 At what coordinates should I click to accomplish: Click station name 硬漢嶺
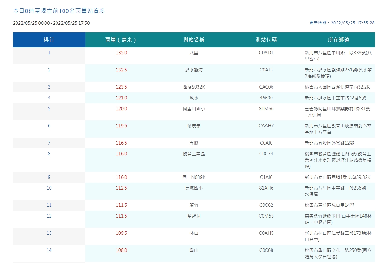click(x=194, y=126)
